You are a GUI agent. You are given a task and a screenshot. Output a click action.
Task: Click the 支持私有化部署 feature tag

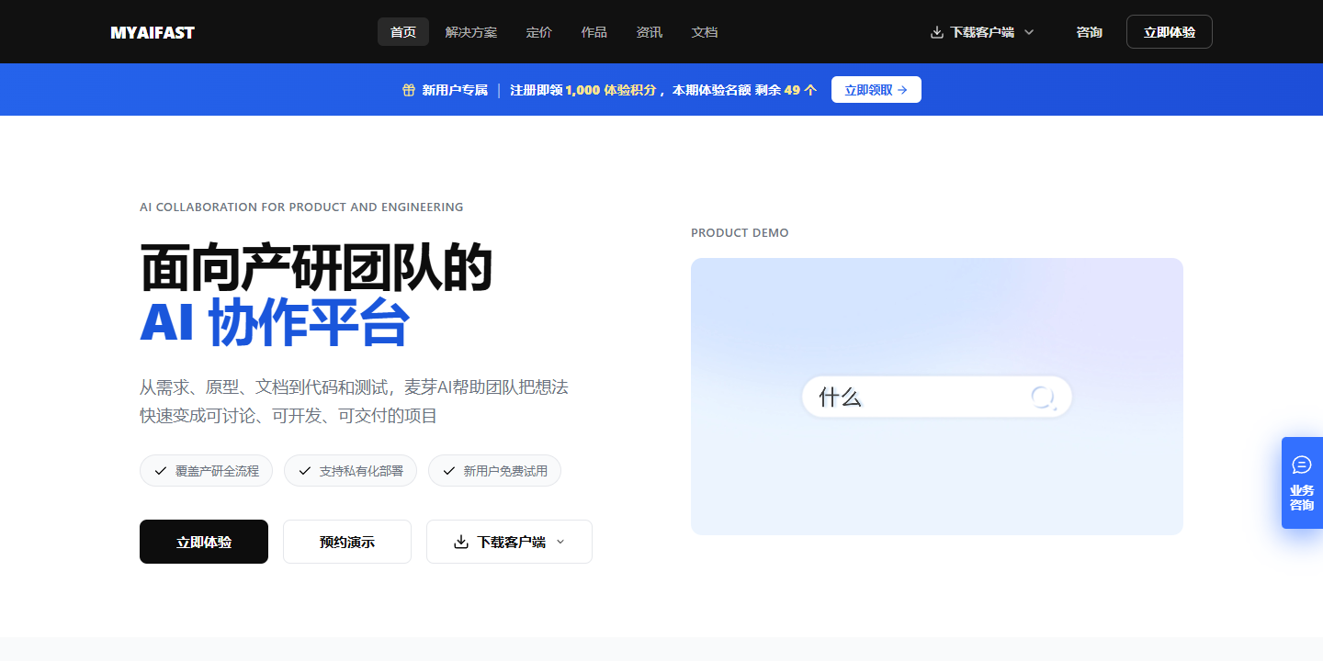[350, 471]
